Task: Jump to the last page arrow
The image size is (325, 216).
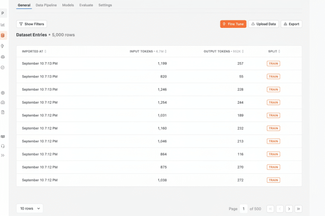Action: tap(298, 209)
